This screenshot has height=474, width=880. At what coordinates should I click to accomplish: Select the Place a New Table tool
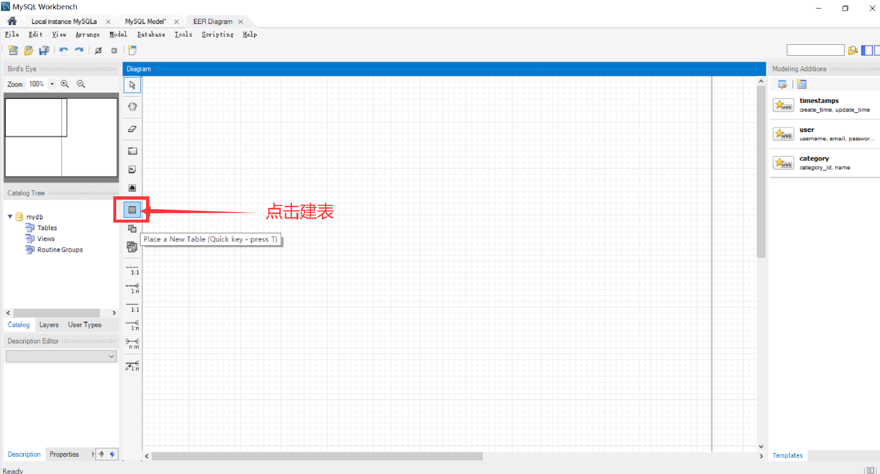tap(132, 209)
